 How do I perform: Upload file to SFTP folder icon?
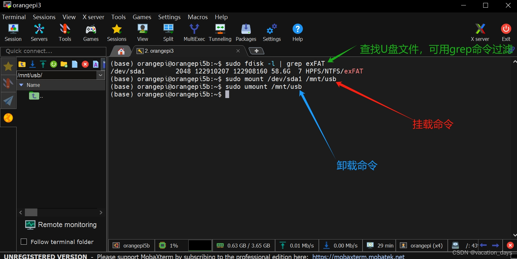pyautogui.click(x=43, y=64)
